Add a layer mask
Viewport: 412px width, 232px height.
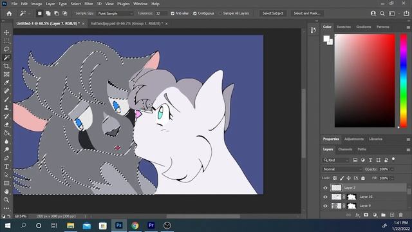point(366,215)
